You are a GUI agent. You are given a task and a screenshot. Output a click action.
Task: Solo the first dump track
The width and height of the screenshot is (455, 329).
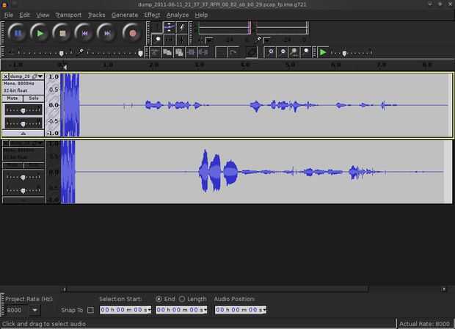coord(34,98)
